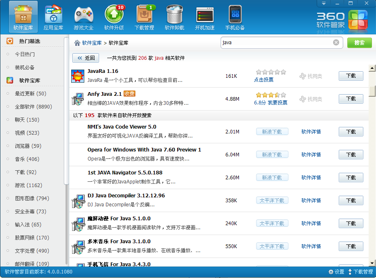Open 下载管理 toolbar icon

(144, 17)
